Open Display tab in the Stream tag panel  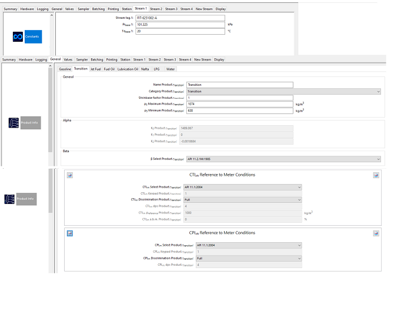click(220, 9)
